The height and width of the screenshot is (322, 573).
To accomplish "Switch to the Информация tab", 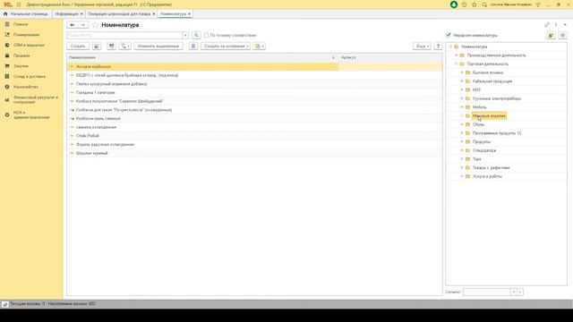I will click(x=66, y=14).
